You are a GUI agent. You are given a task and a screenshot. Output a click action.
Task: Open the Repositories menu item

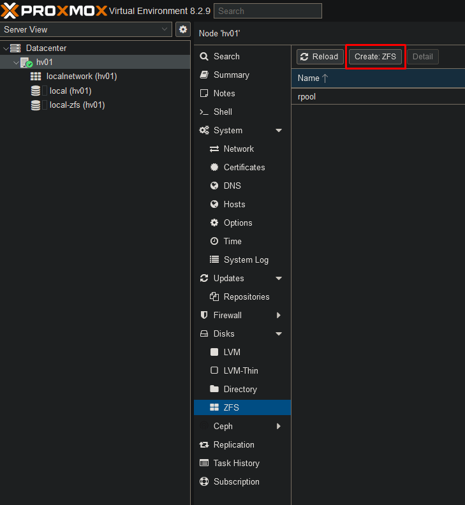point(246,297)
